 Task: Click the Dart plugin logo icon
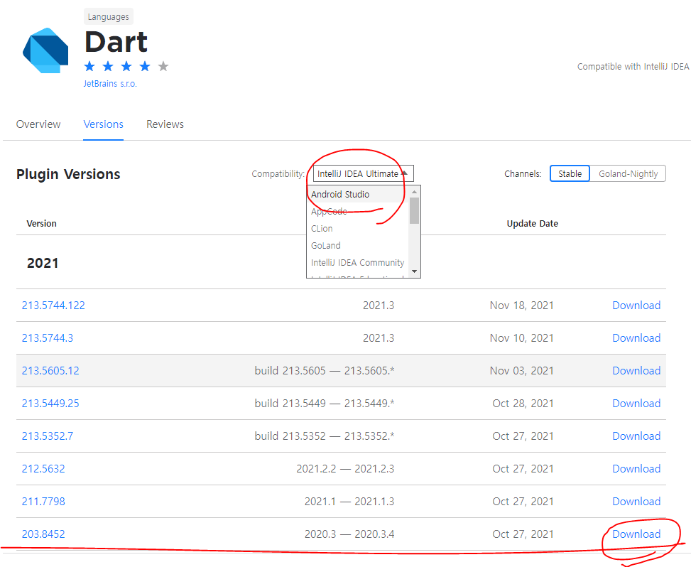(x=45, y=50)
